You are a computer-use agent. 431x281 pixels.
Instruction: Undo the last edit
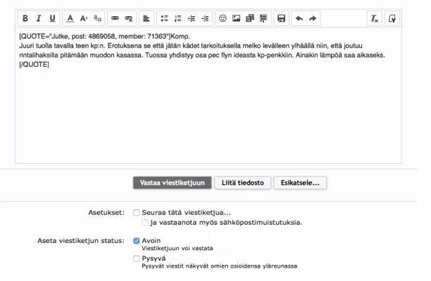click(299, 18)
